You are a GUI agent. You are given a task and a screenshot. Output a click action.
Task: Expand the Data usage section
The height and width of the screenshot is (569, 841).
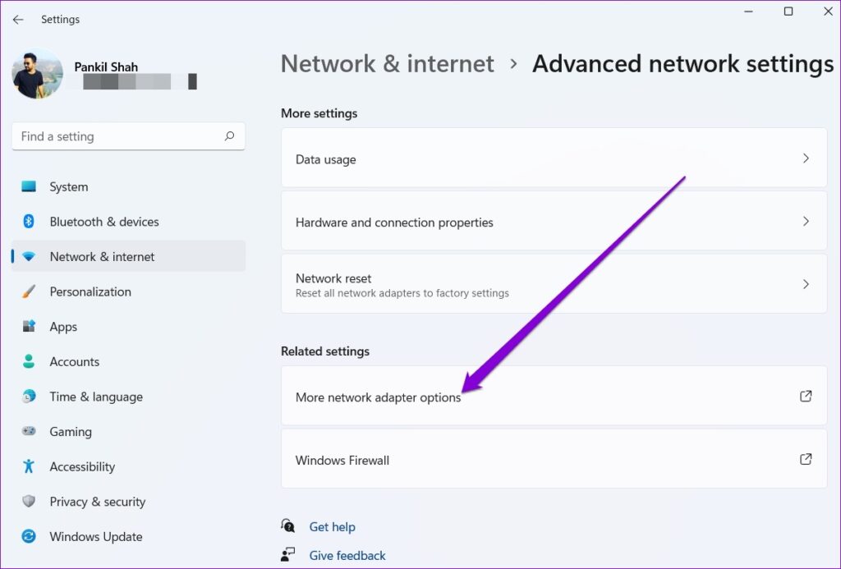(554, 158)
